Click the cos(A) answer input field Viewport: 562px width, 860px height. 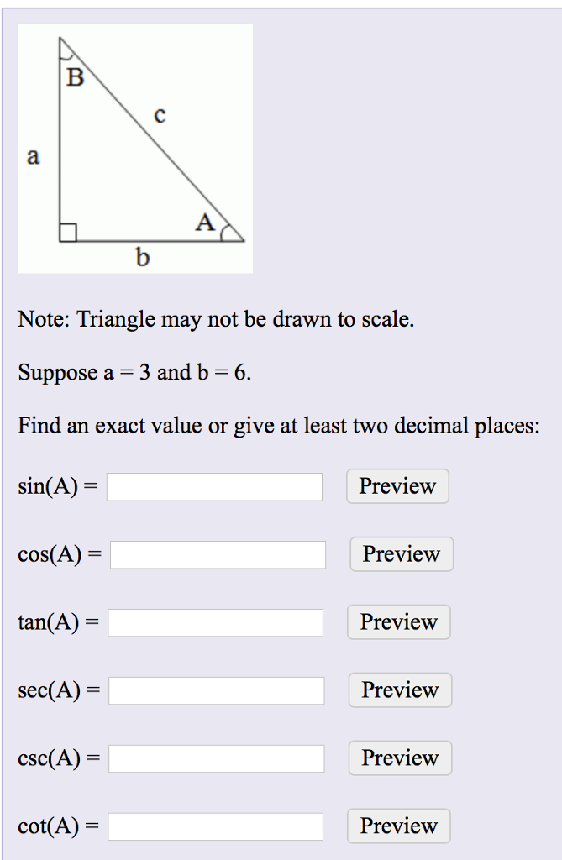[218, 554]
